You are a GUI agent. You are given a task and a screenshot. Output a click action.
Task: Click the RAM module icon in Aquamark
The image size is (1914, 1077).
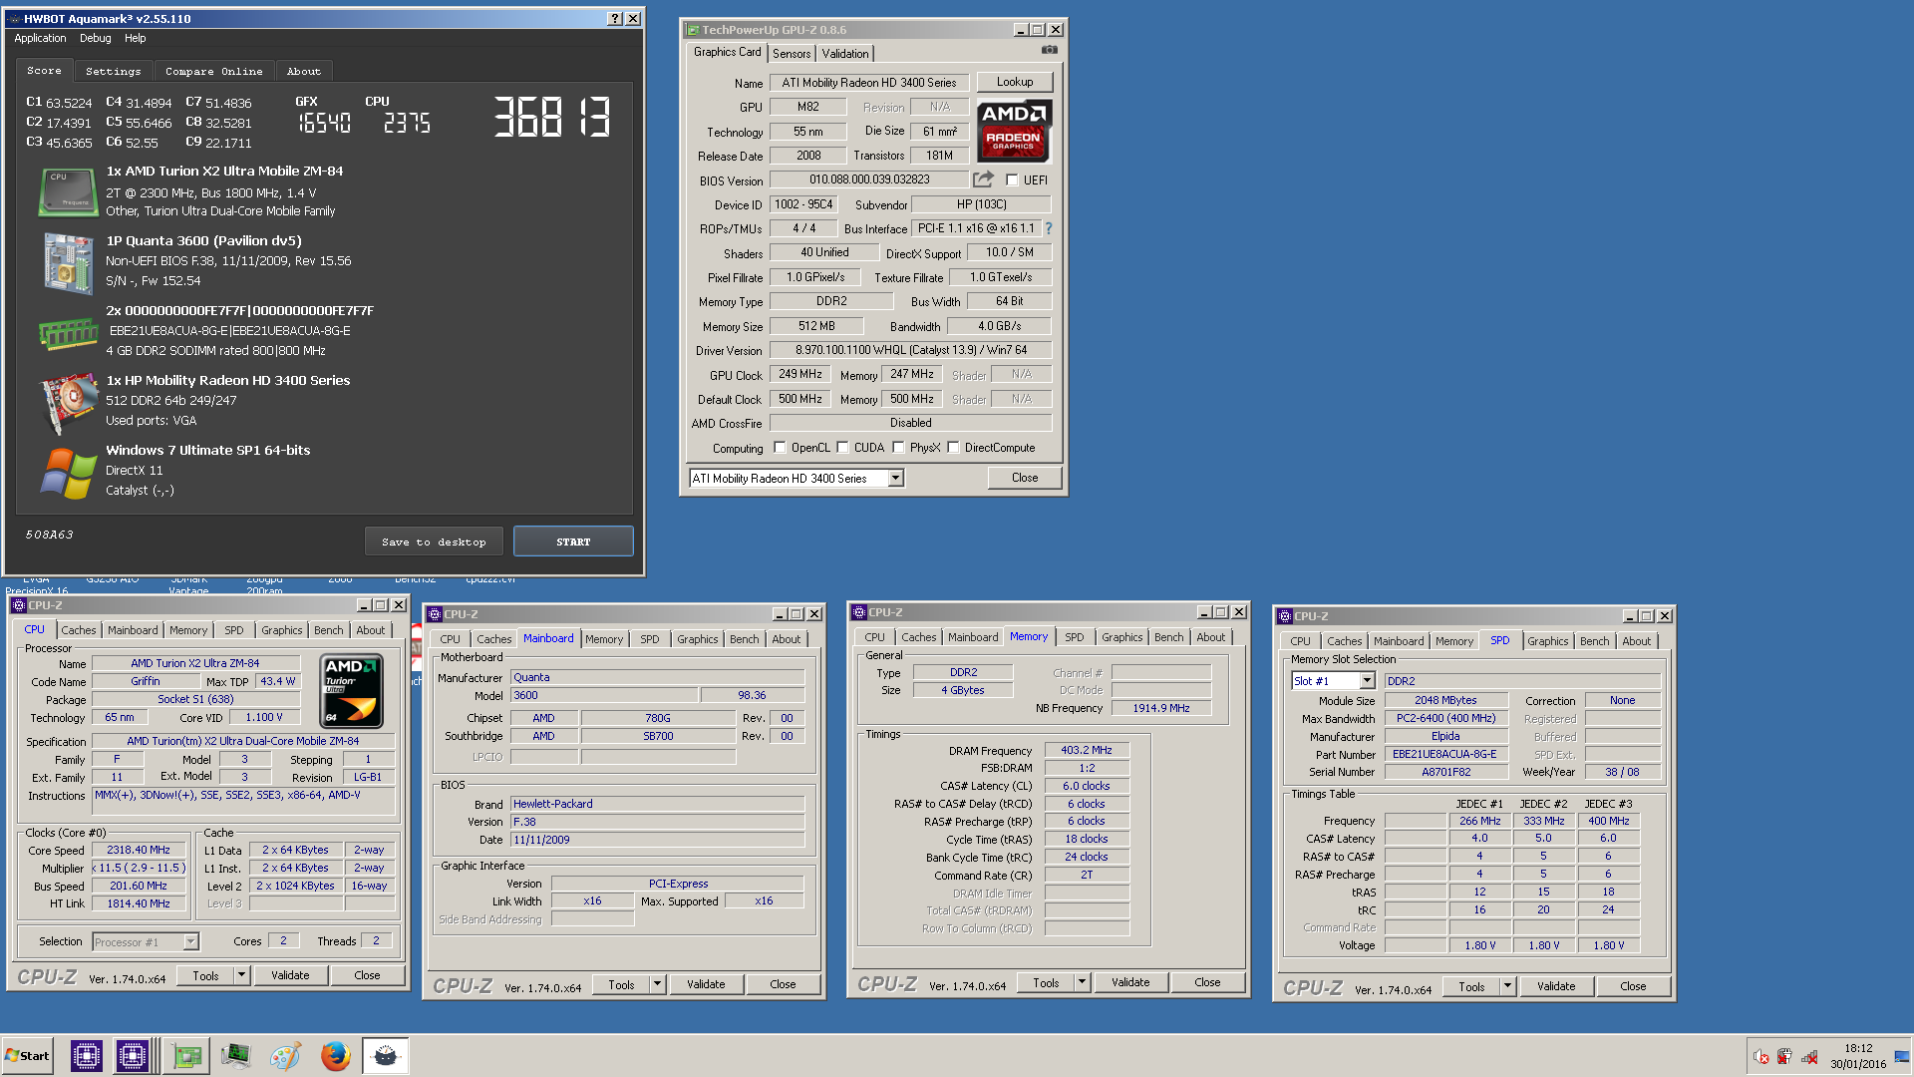point(68,332)
